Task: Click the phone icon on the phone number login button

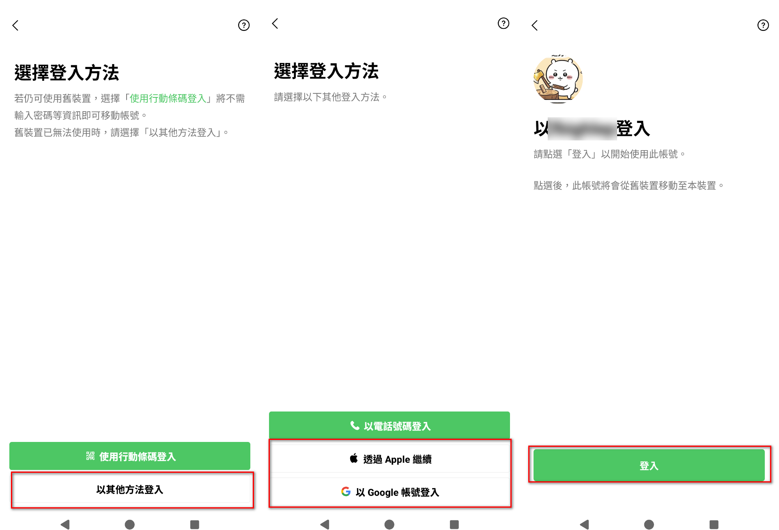Action: (x=355, y=426)
